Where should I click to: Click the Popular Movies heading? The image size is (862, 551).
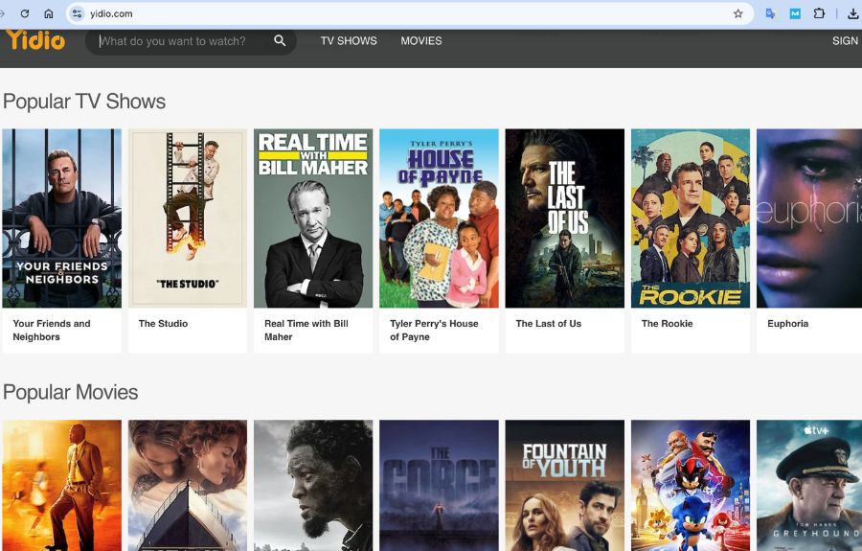70,392
